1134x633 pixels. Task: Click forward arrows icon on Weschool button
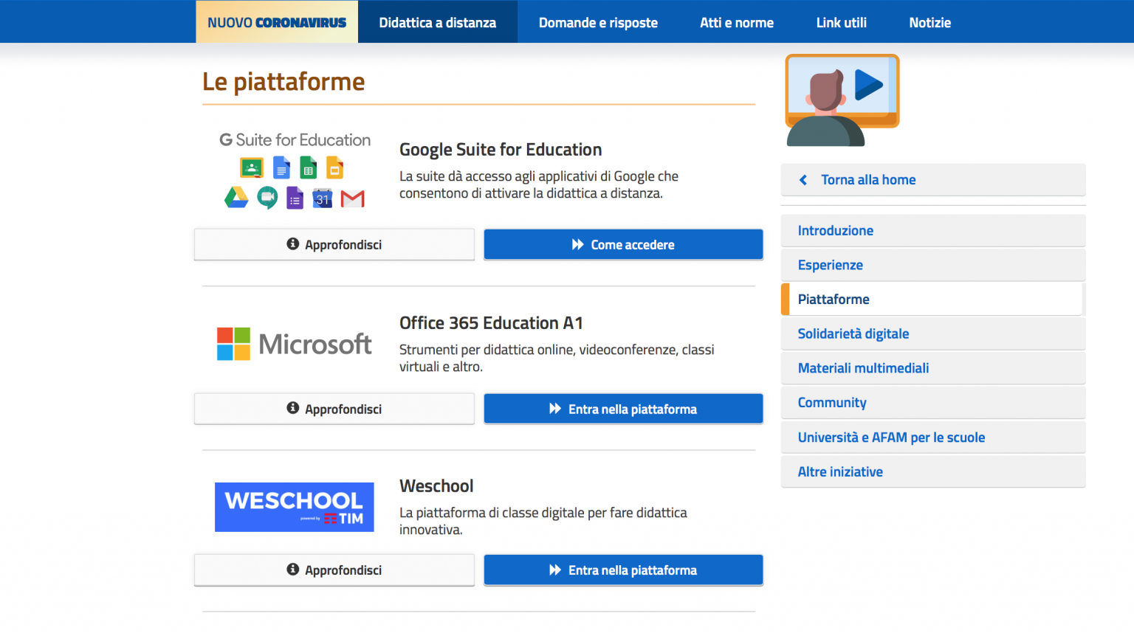click(x=555, y=570)
